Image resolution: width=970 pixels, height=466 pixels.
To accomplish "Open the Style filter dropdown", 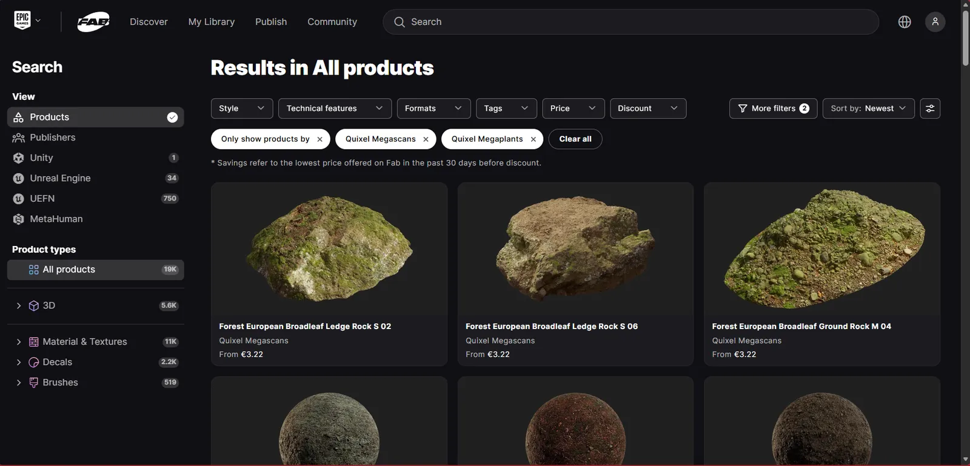I will pos(242,108).
